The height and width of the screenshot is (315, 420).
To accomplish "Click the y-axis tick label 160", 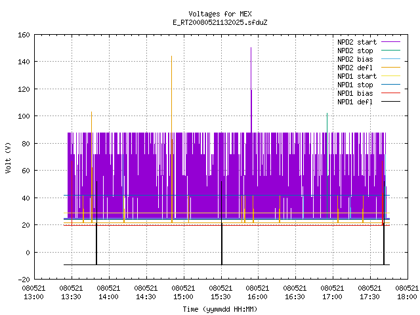I will click(24, 35).
